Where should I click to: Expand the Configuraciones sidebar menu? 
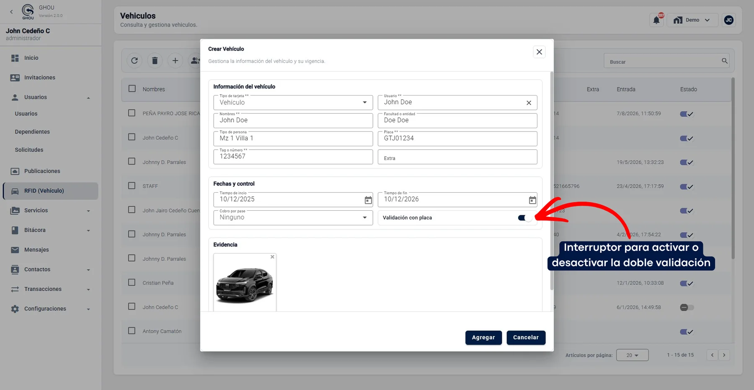pyautogui.click(x=50, y=309)
